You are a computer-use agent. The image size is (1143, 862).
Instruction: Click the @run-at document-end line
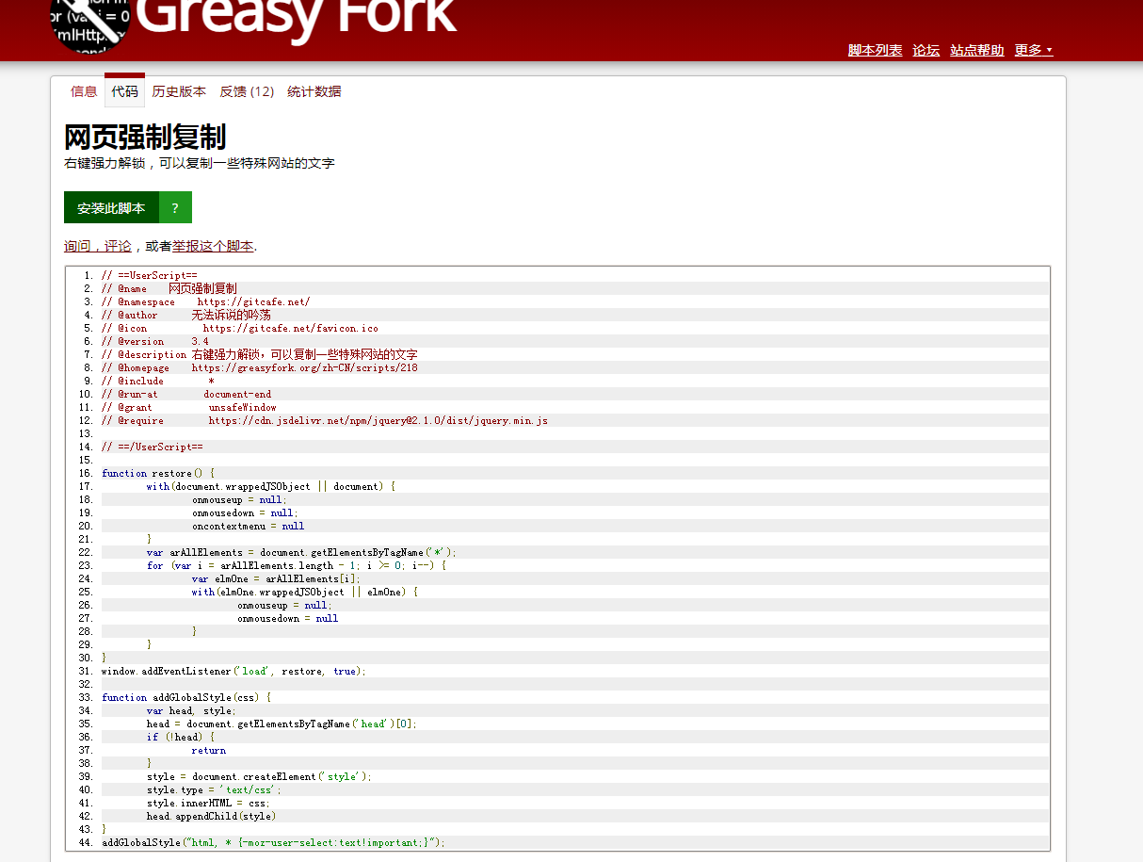pyautogui.click(x=186, y=394)
